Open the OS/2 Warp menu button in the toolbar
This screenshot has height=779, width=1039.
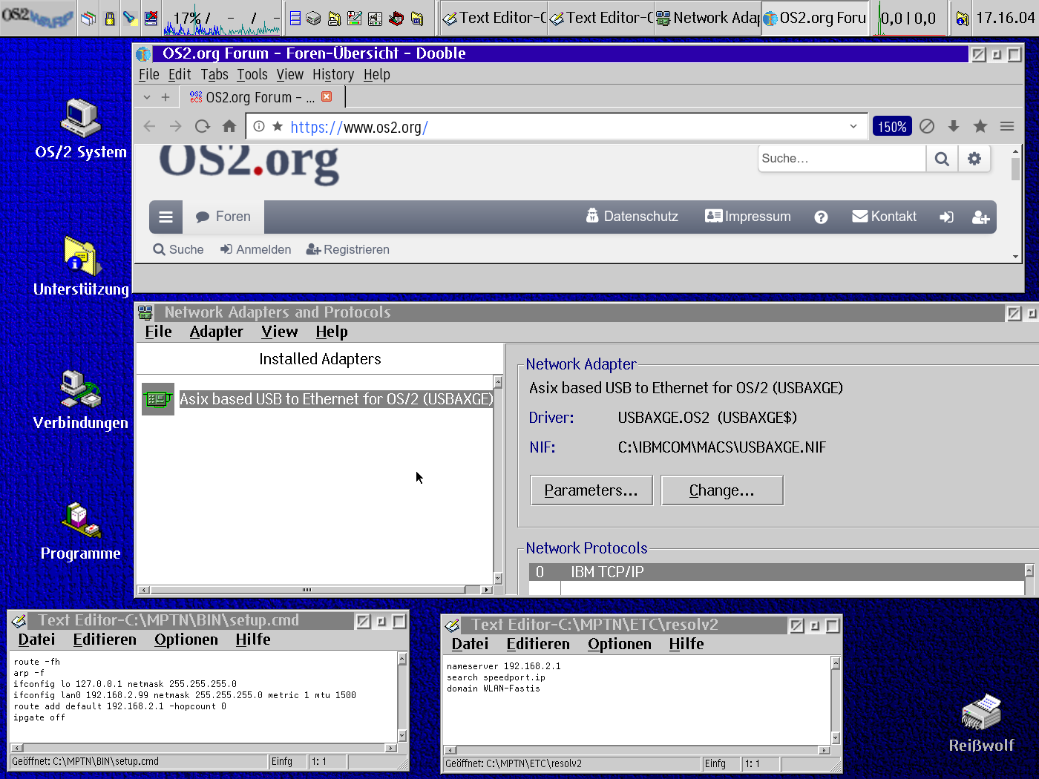coord(38,18)
